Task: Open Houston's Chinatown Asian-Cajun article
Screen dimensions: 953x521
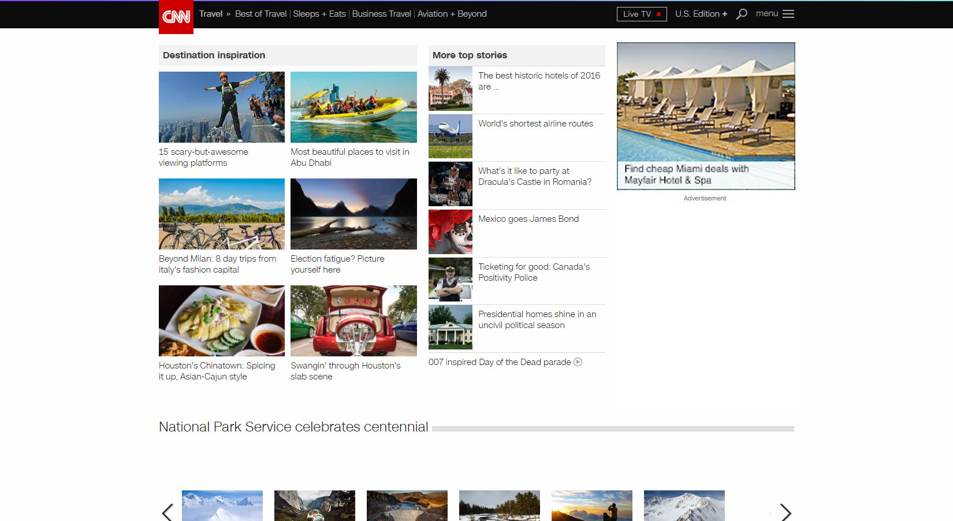Action: tap(217, 371)
